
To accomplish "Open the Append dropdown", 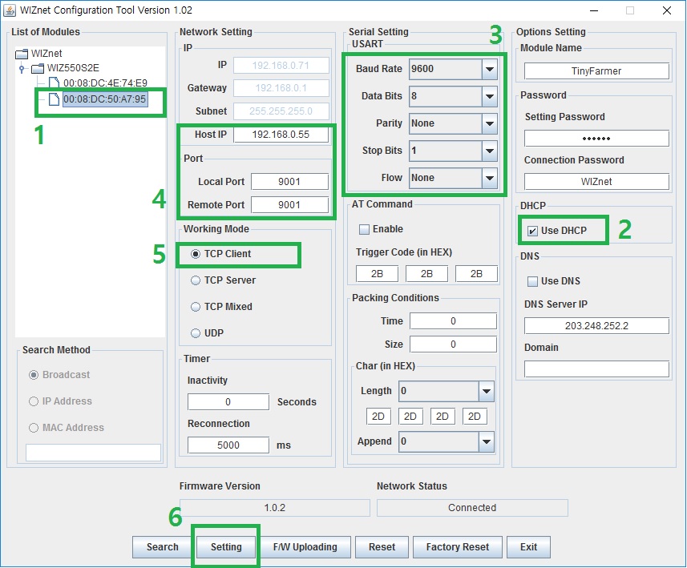I will pyautogui.click(x=487, y=441).
